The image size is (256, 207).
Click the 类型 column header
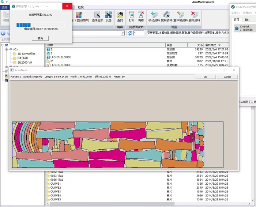(x=176, y=45)
